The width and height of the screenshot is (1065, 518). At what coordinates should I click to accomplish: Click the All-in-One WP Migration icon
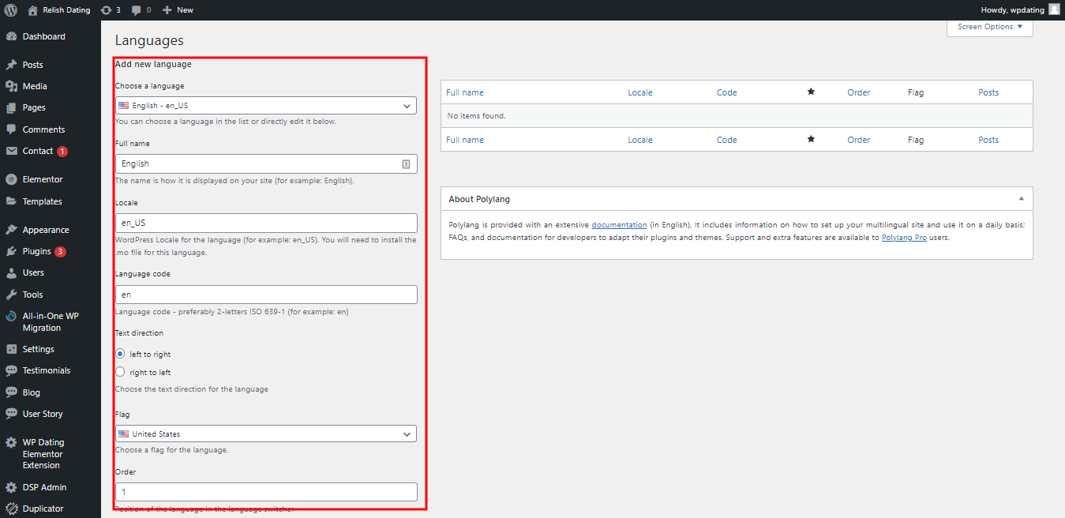[x=11, y=316]
